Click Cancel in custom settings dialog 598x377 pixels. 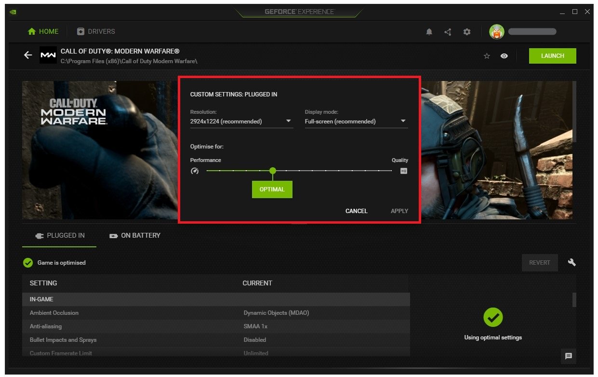pyautogui.click(x=356, y=211)
